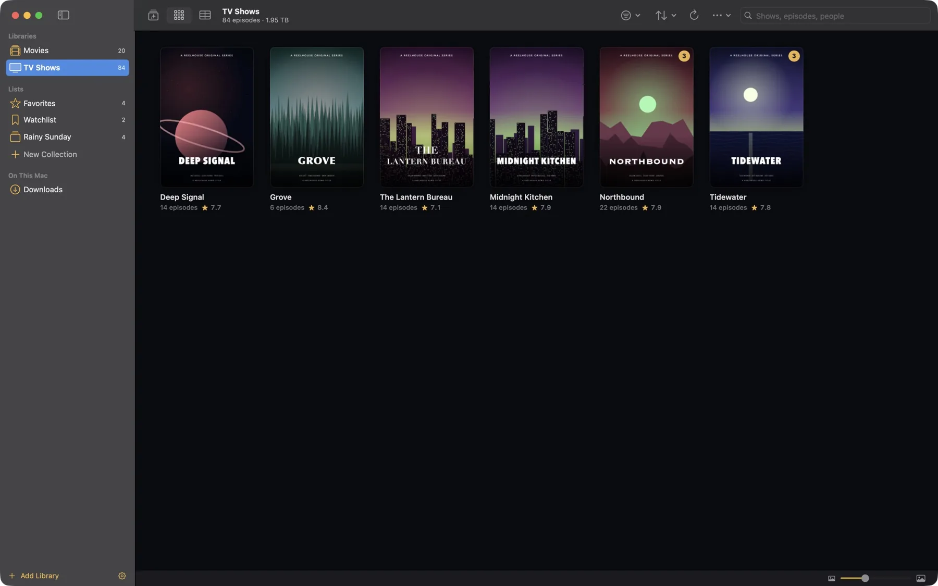
Task: Open Midnight Kitchen poster
Action: coord(537,117)
